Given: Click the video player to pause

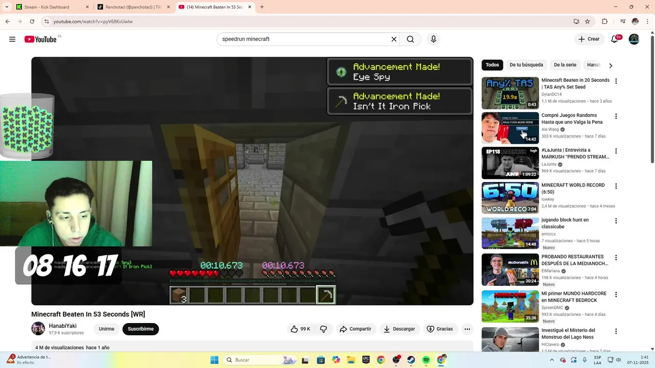Looking at the screenshot, I should click(x=252, y=181).
